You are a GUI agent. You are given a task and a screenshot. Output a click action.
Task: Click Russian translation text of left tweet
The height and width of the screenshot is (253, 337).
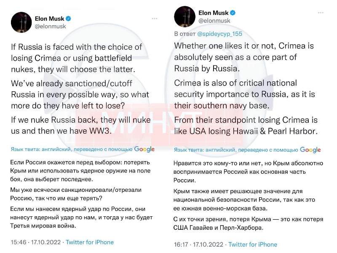[81, 194]
